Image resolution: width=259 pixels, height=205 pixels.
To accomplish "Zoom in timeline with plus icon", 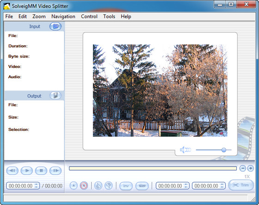I will pyautogui.click(x=250, y=168).
